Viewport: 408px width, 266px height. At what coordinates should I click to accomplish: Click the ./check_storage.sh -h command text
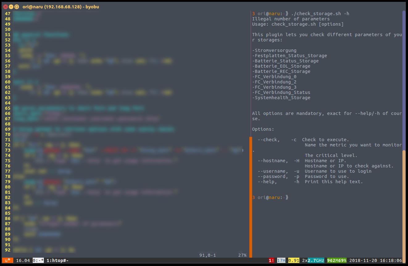coord(320,14)
